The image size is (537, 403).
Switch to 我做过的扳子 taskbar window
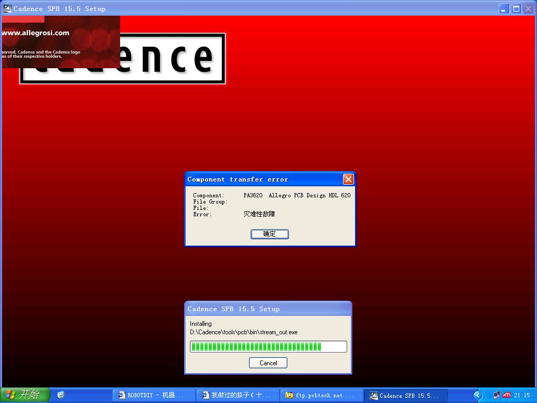pyautogui.click(x=238, y=395)
